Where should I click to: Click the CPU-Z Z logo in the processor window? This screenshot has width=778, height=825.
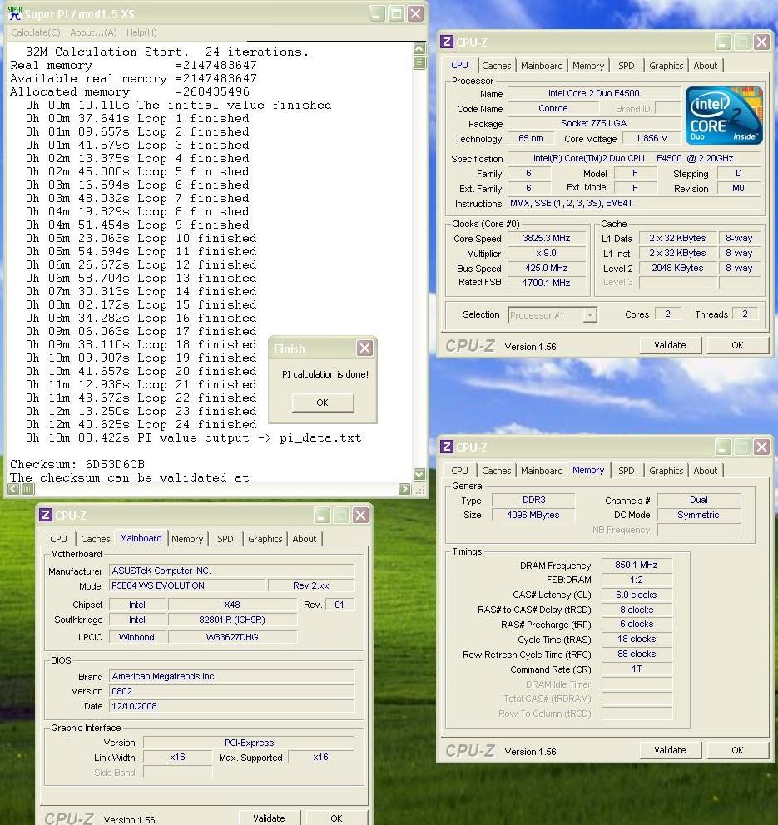[x=446, y=42]
